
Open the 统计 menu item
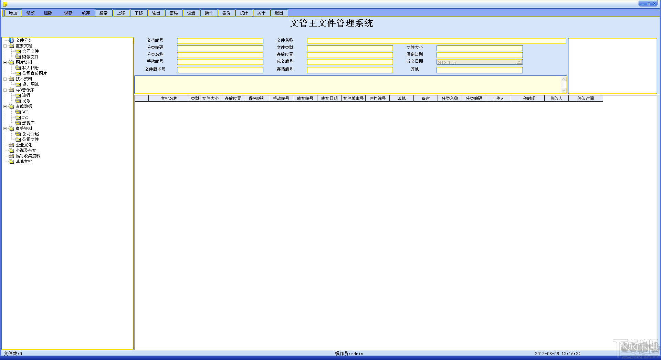point(244,13)
